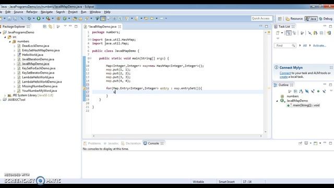Click the green Run button in the toolbar
This screenshot has width=334, height=188.
pyautogui.click(x=39, y=19)
